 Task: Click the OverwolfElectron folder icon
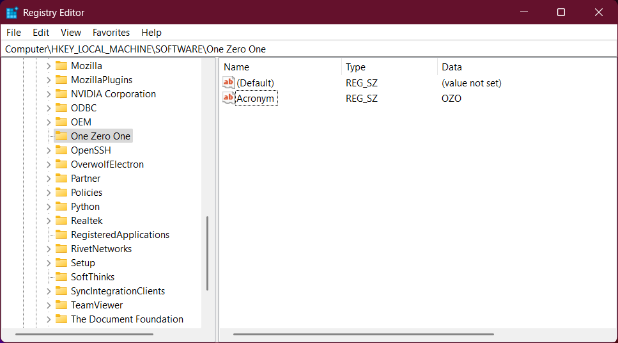click(x=61, y=164)
